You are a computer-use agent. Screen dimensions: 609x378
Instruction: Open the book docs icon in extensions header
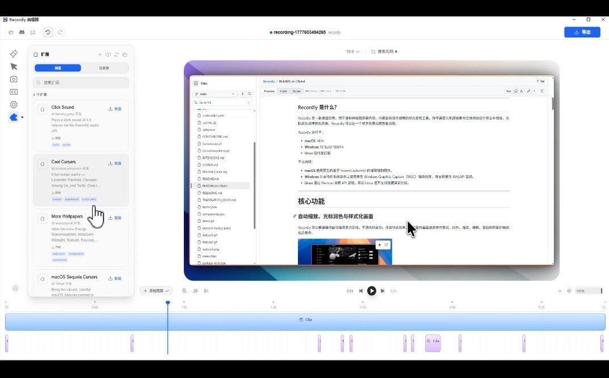tap(108, 54)
